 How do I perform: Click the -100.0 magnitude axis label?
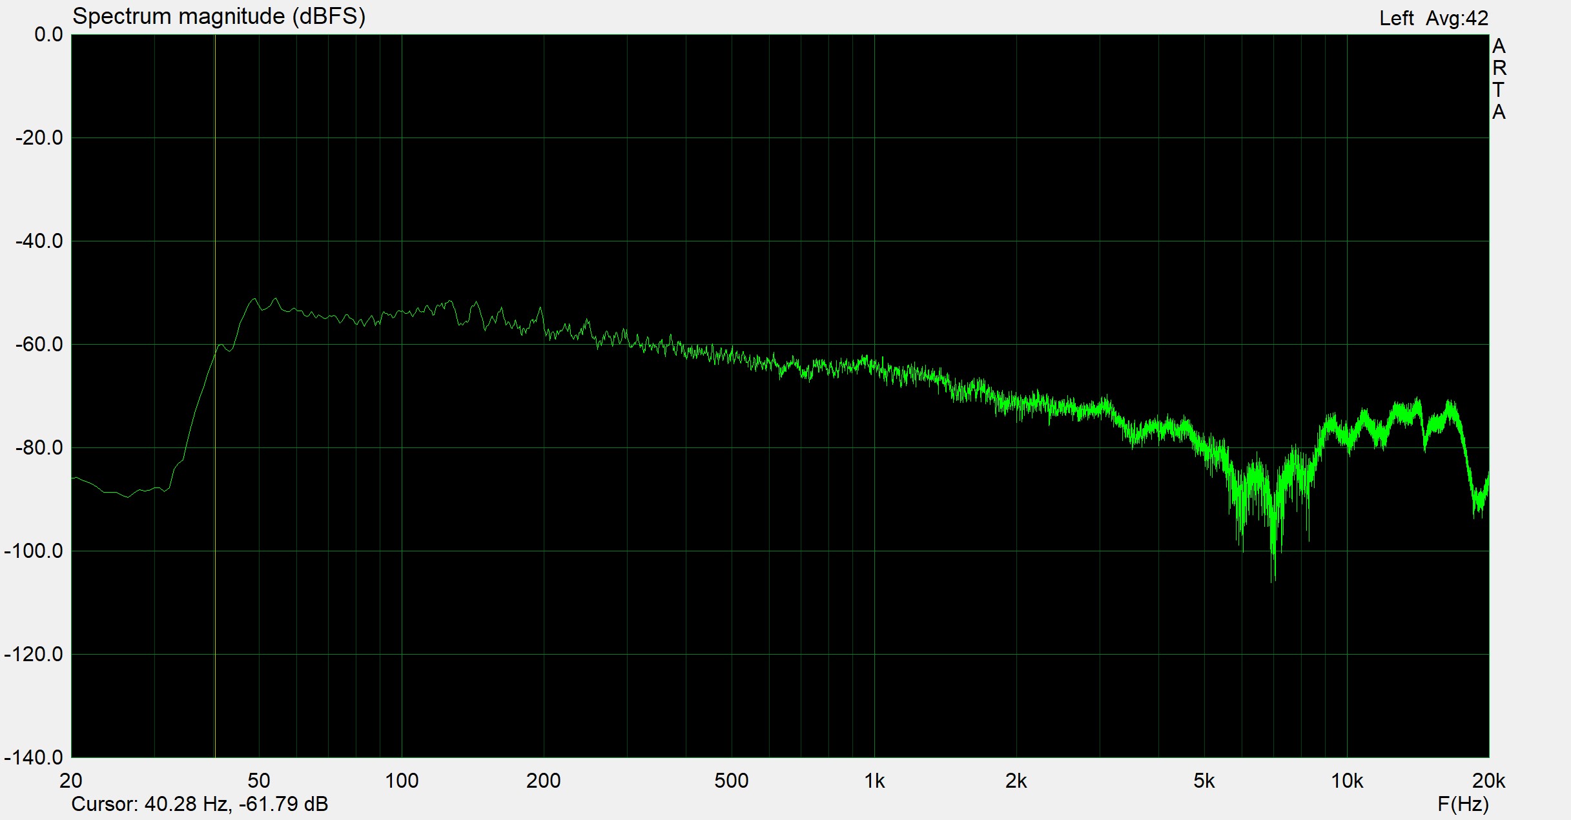pos(34,551)
